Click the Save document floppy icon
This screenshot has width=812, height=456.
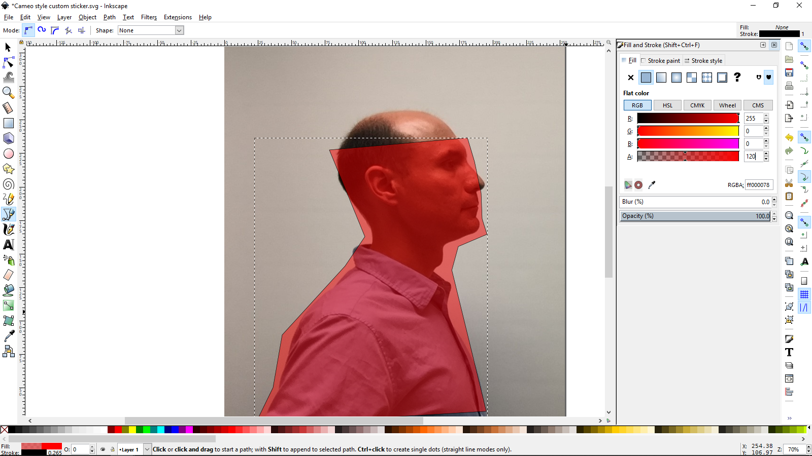pyautogui.click(x=789, y=72)
